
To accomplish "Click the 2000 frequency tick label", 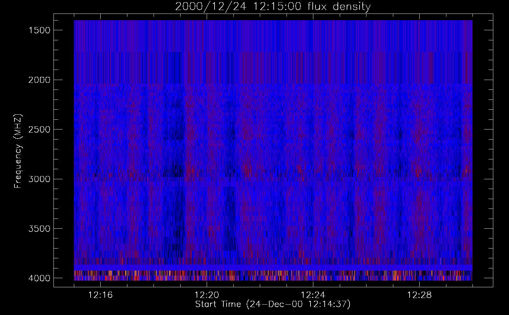I will pos(39,80).
